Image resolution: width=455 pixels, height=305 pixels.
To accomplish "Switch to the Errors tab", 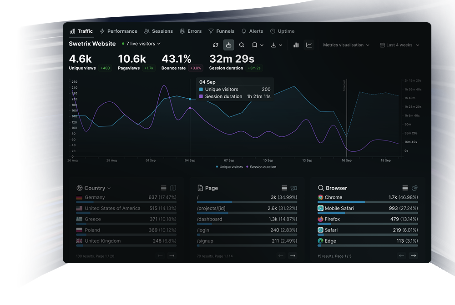I will [191, 31].
